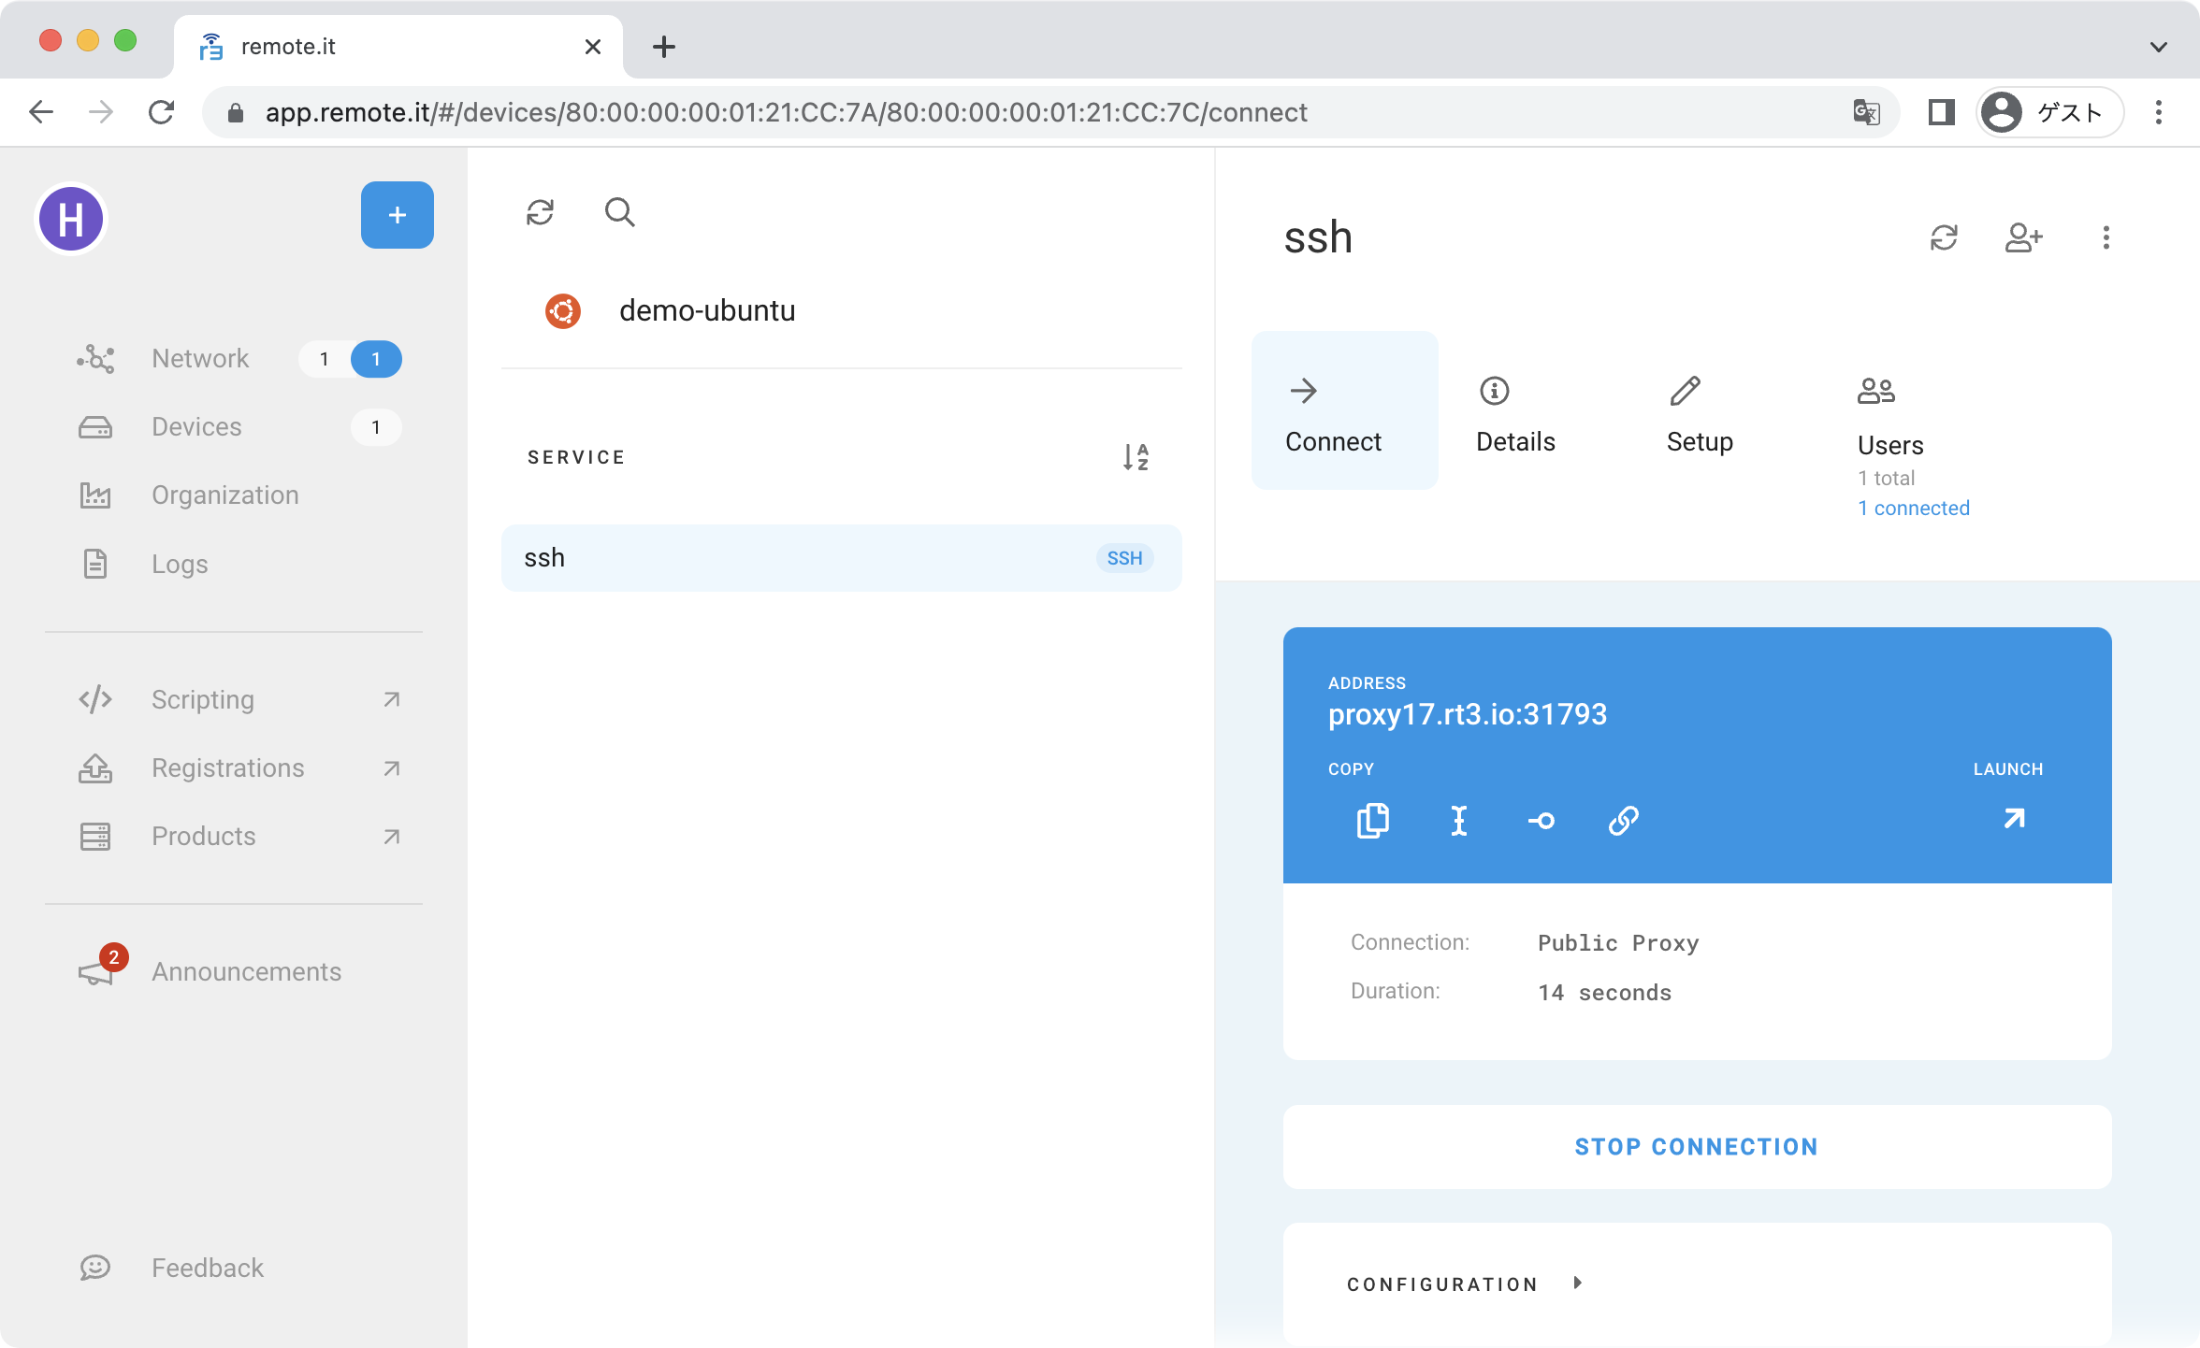The height and width of the screenshot is (1348, 2200).
Task: Open Organization in the sidebar
Action: point(234,495)
